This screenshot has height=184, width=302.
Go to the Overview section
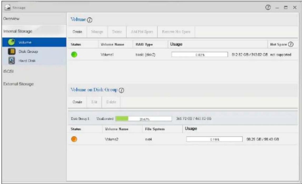click(11, 19)
